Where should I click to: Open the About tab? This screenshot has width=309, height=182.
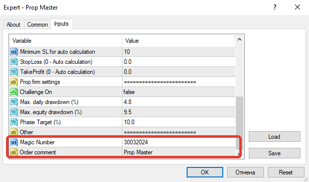tap(14, 25)
